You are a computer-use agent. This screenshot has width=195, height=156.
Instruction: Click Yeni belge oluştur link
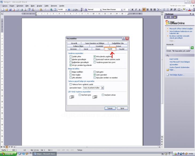point(177,75)
